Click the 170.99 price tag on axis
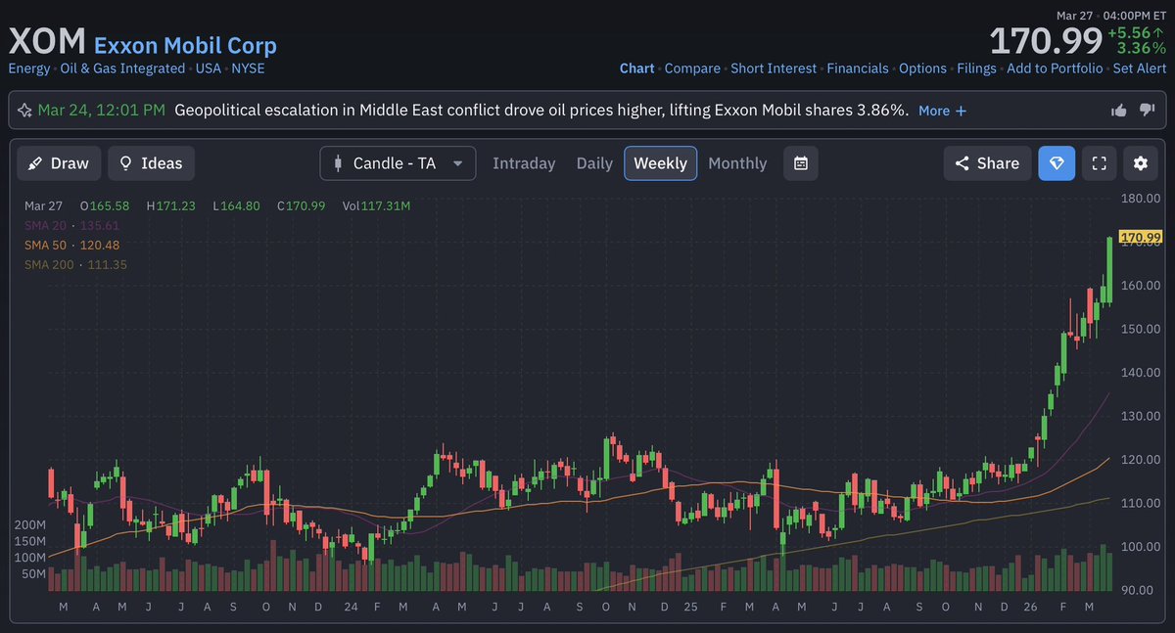The image size is (1175, 633). tap(1141, 238)
